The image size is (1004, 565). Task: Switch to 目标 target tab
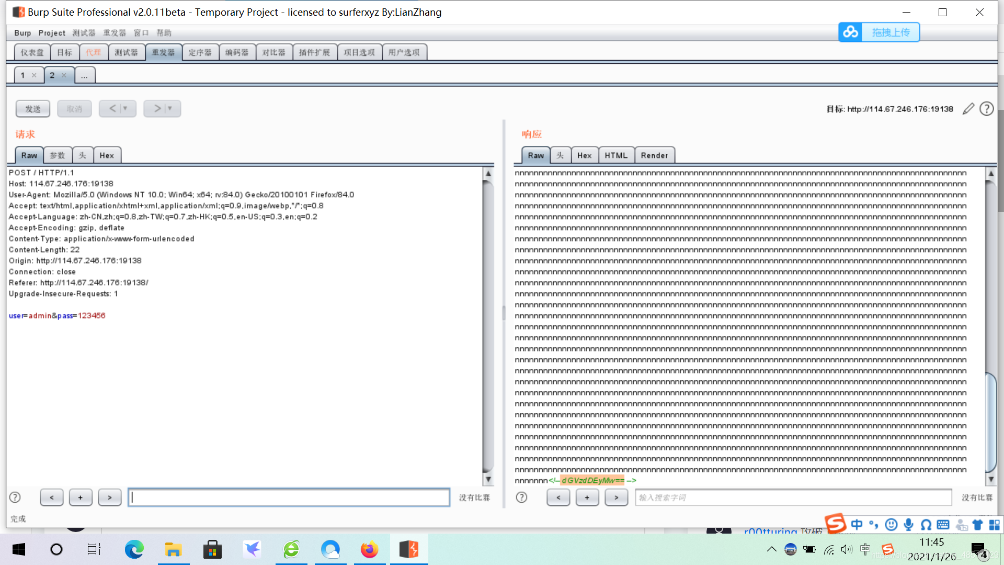[65, 52]
